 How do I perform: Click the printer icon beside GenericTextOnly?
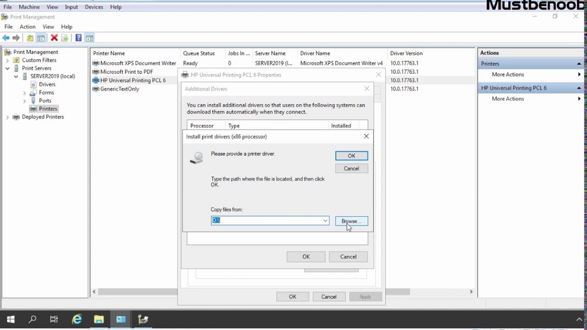(x=96, y=89)
